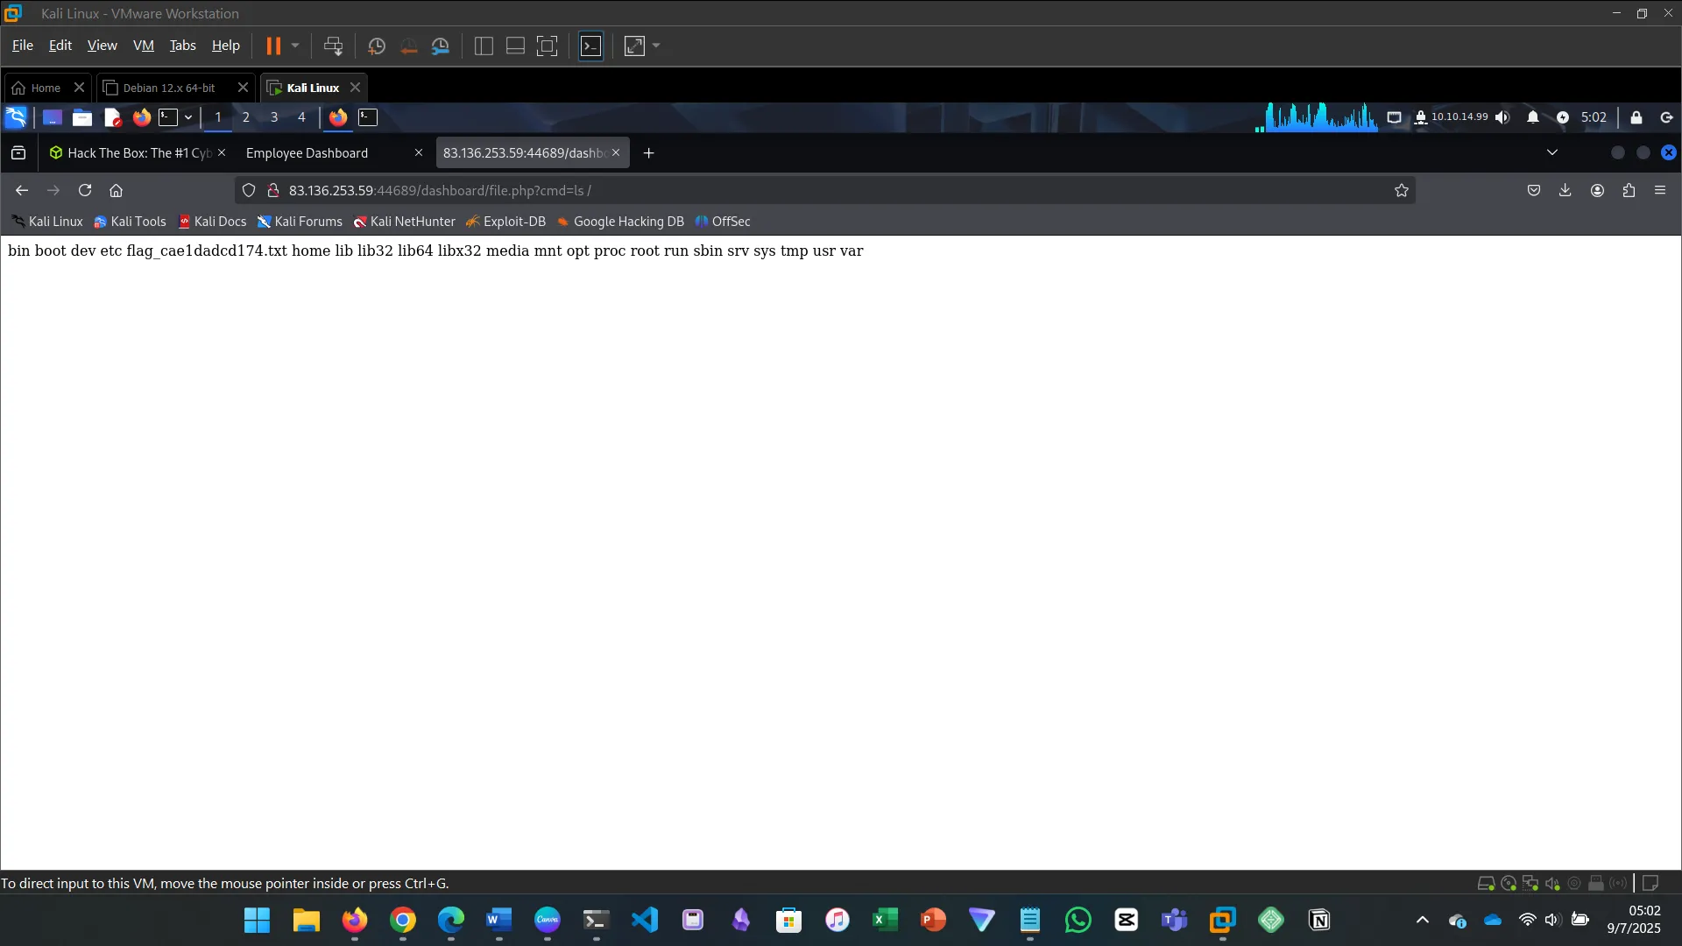Show hidden Windows tray icons chevron

pos(1423,920)
